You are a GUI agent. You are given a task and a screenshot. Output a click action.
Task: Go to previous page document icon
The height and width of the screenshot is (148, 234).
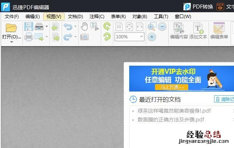[55, 27]
